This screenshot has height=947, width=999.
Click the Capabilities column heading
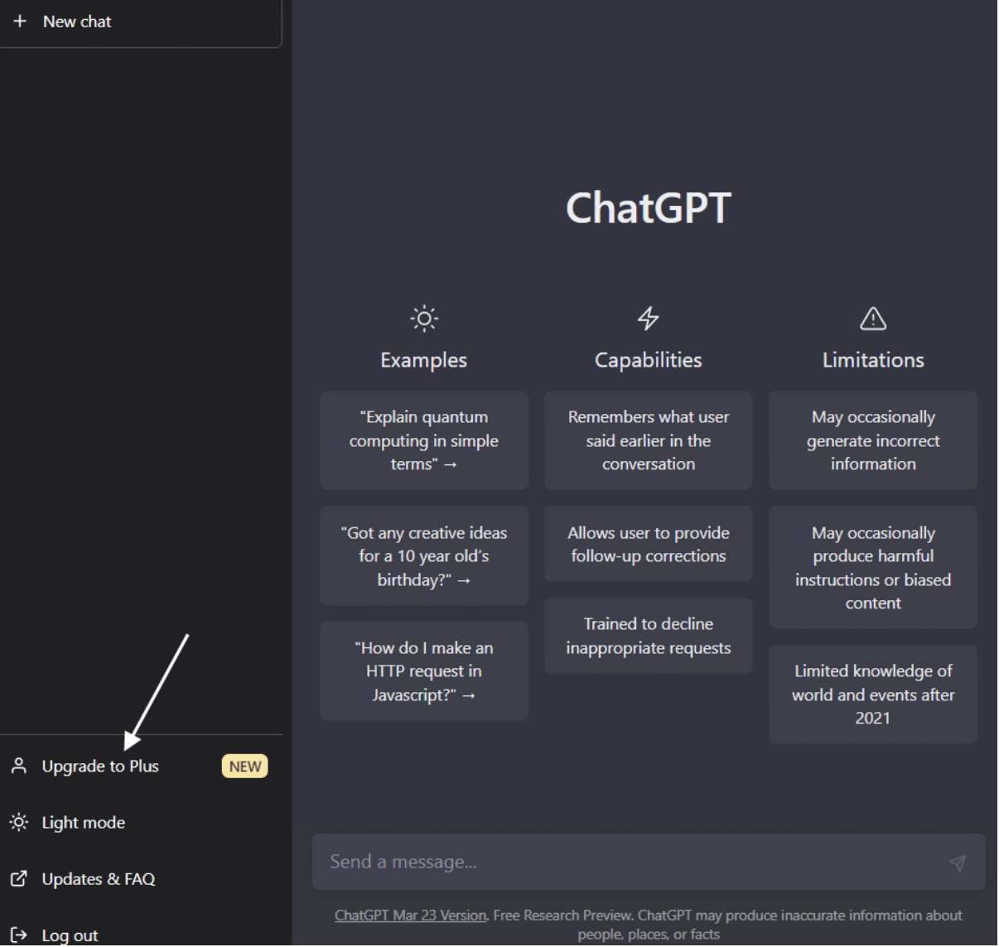(x=649, y=360)
